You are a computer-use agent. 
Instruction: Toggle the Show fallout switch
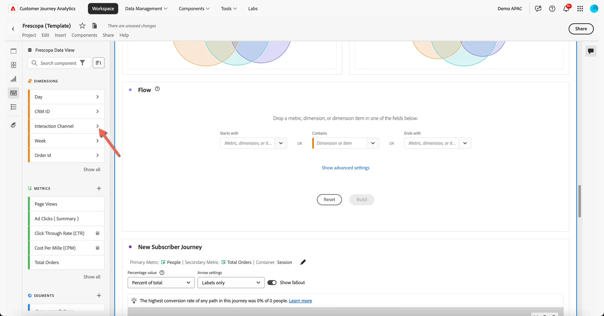(x=272, y=282)
